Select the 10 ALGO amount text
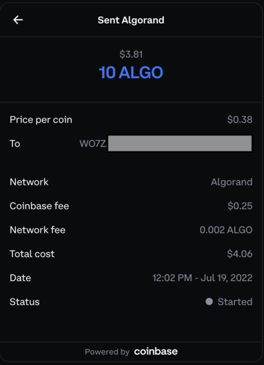The height and width of the screenshot is (365, 264). [131, 72]
